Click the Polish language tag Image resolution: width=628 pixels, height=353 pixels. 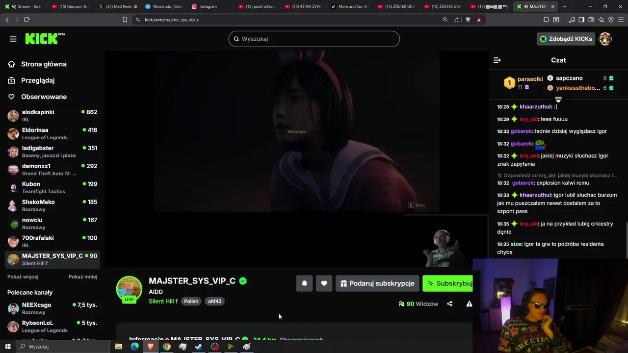click(x=191, y=301)
